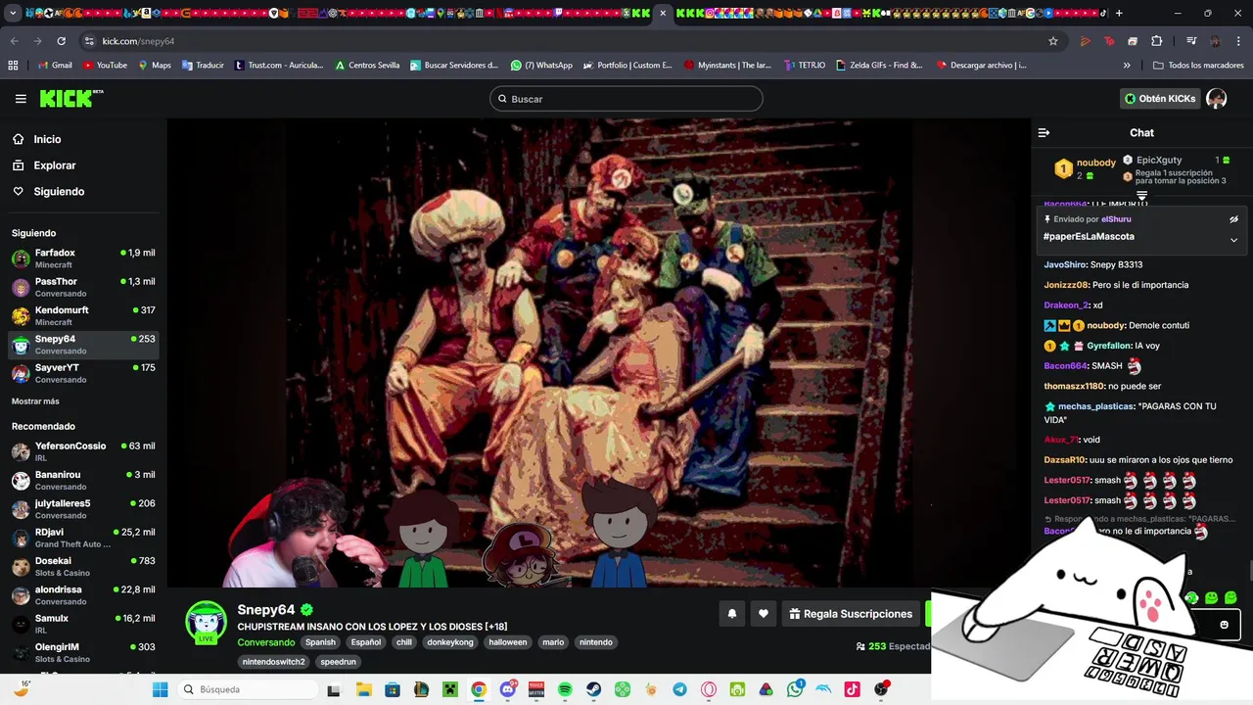Click the emote picker icon in chat input

1224,625
